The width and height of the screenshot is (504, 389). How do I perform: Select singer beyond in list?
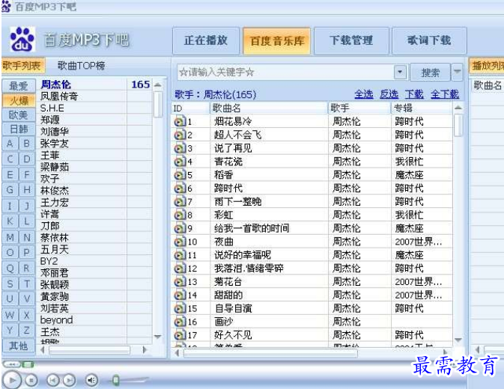57,320
